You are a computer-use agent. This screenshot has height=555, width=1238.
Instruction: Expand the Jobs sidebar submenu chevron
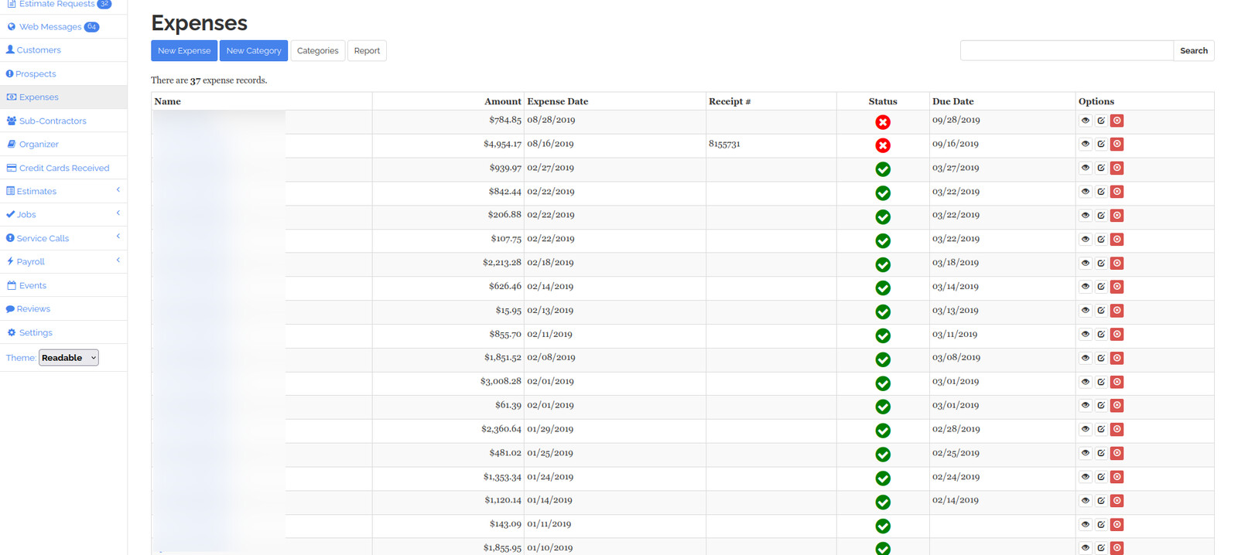point(118,213)
